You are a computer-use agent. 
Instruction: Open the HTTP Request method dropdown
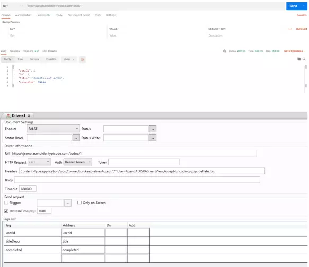[39, 162]
